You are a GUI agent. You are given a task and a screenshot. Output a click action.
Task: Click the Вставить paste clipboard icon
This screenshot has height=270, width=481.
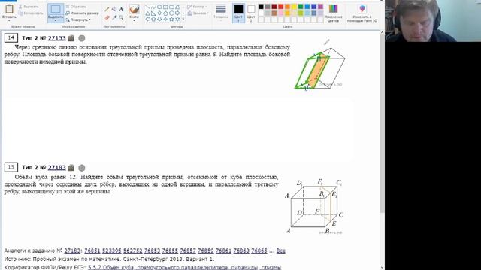tap(9, 9)
